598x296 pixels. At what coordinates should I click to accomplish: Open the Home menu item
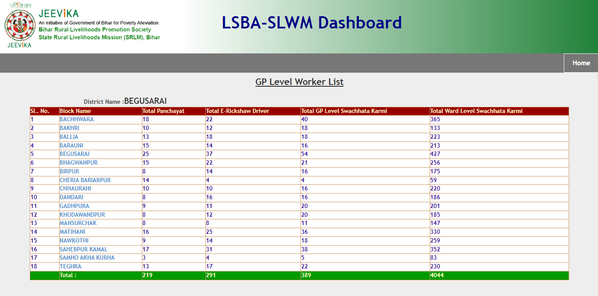580,63
